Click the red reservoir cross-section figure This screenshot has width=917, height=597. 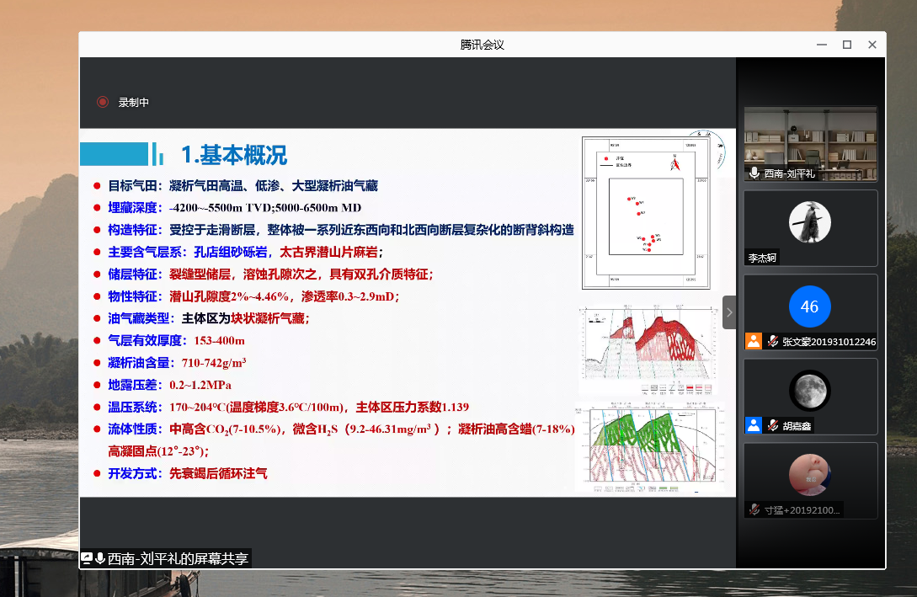[648, 349]
